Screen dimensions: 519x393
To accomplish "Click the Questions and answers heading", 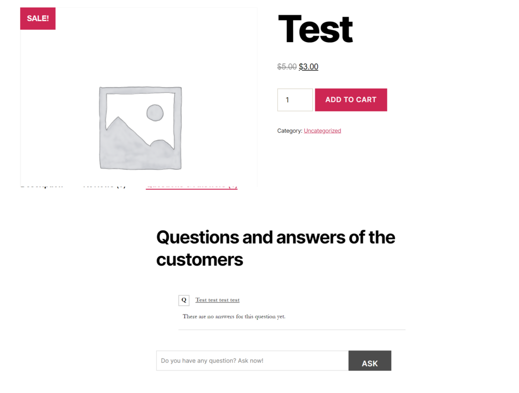I will click(275, 248).
